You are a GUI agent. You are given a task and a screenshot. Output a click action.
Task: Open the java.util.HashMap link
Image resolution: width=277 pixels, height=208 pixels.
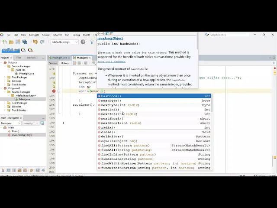point(111,62)
